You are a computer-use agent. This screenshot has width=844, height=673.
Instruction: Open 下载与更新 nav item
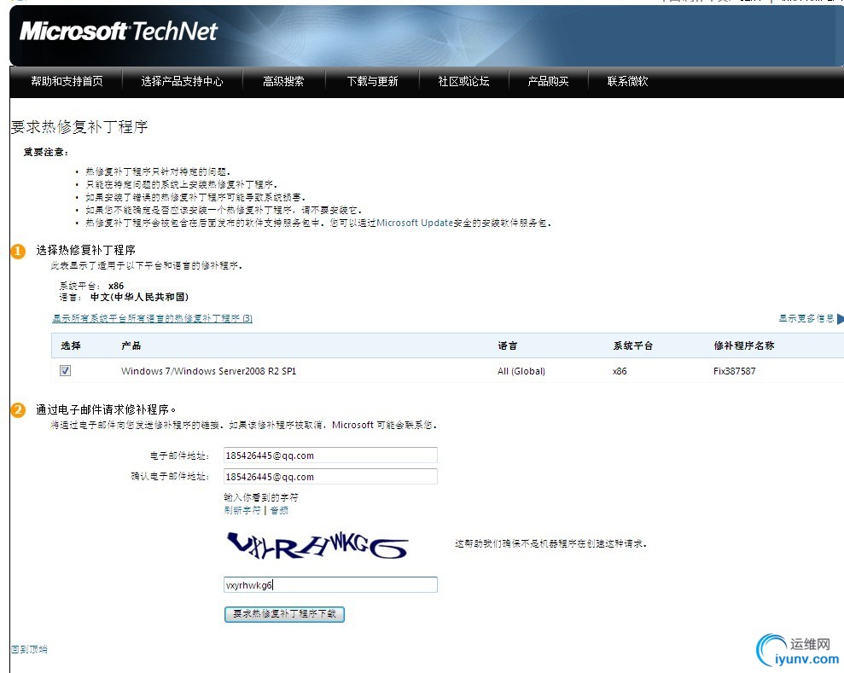[372, 81]
